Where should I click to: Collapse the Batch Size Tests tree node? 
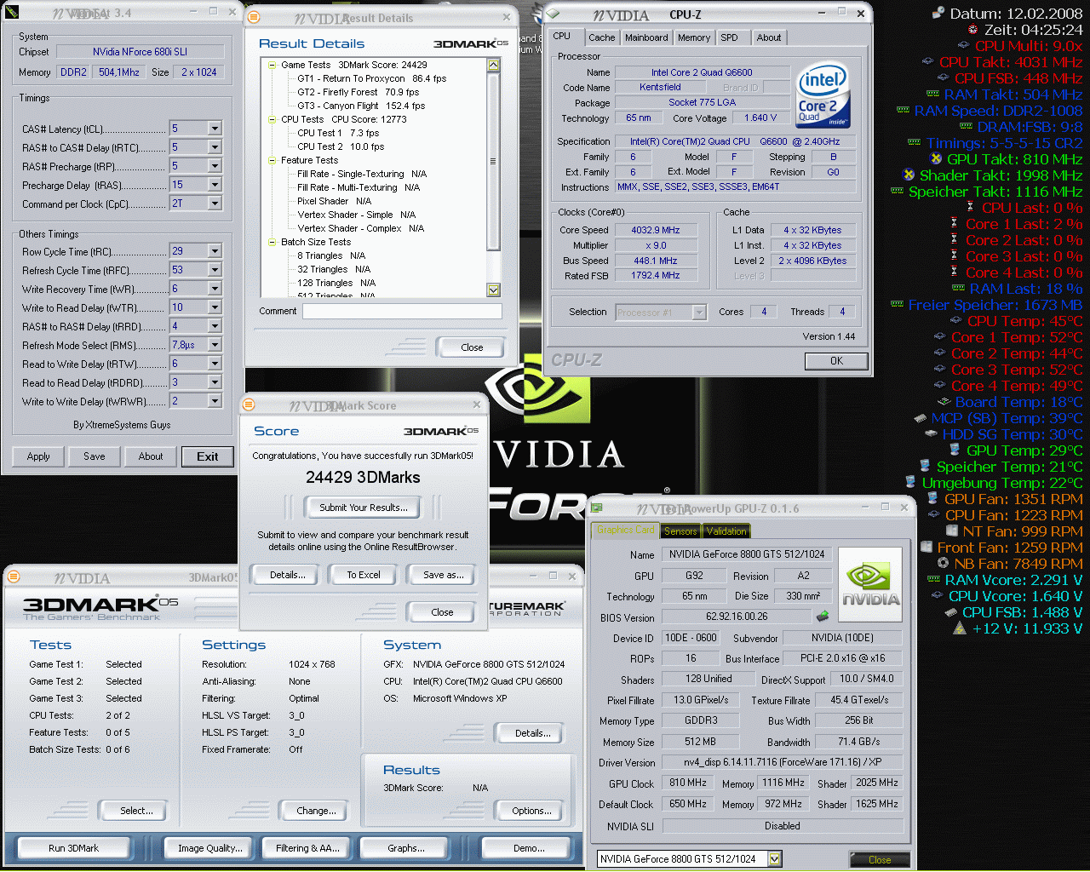click(272, 242)
